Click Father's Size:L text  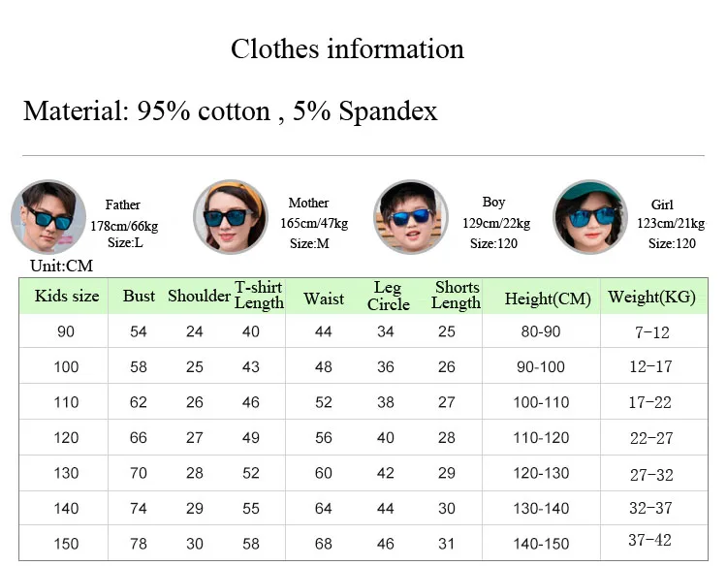pos(125,242)
